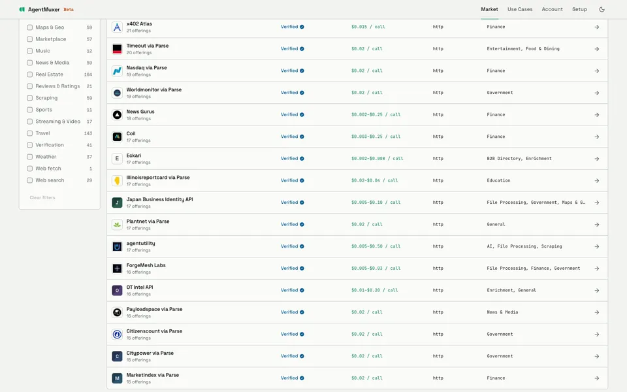Screen dimensions: 627x392
Task: Open x402 Atlas row arrow
Action: [596, 27]
